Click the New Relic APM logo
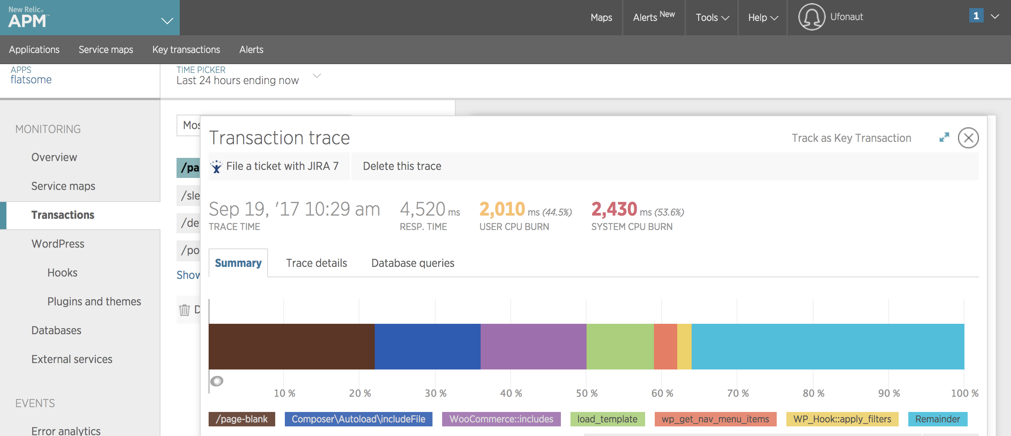The width and height of the screenshot is (1011, 436). [x=29, y=17]
